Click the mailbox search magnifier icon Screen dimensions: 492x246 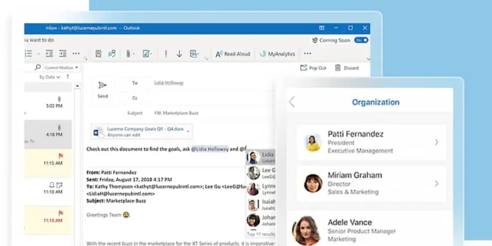(x=38, y=68)
